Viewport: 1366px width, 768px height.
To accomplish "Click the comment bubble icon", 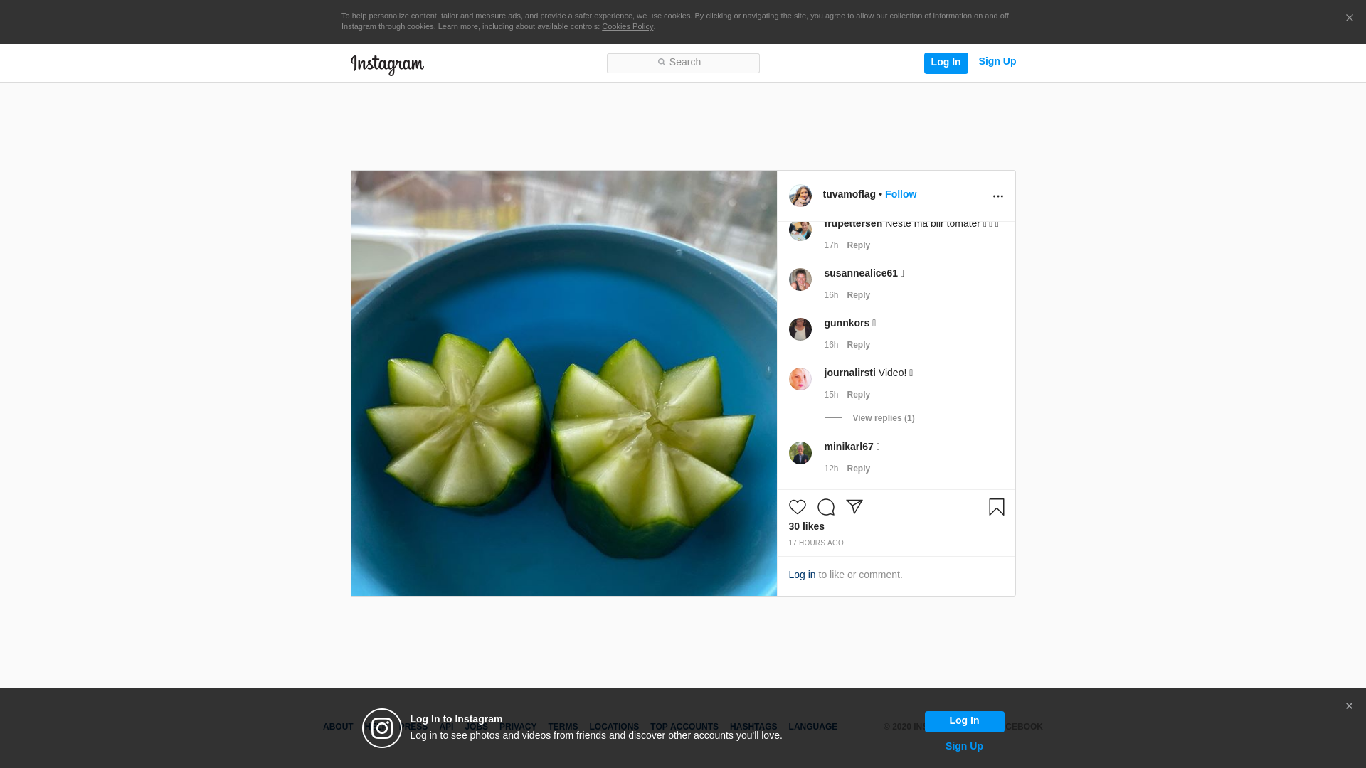I will click(x=825, y=507).
